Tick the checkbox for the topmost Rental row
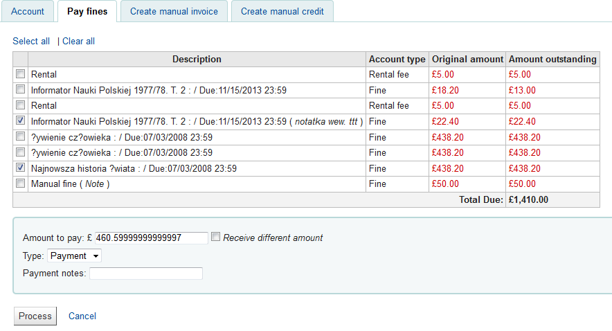Viewport: 612px width, 331px height. pyautogui.click(x=21, y=74)
